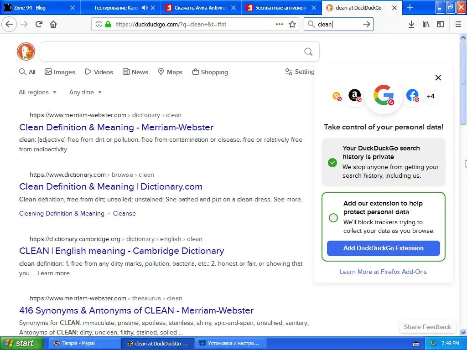This screenshot has height=350, width=467.
Task: Open Clean Definition Merriam-Webster result
Action: pyautogui.click(x=116, y=128)
